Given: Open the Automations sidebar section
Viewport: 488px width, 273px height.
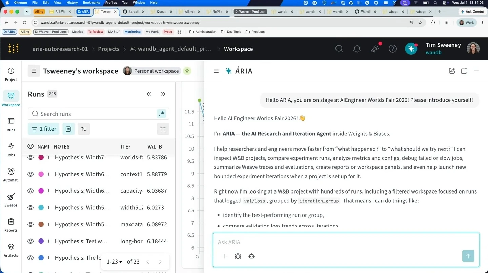Looking at the screenshot, I should click(11, 175).
